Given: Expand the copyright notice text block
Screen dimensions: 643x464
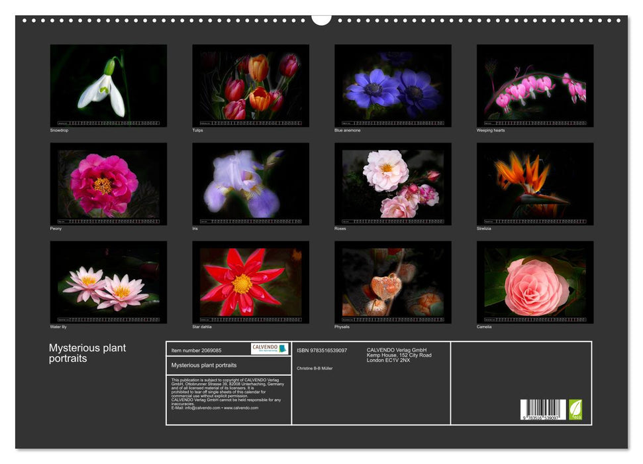Looking at the screenshot, I should coord(228,394).
